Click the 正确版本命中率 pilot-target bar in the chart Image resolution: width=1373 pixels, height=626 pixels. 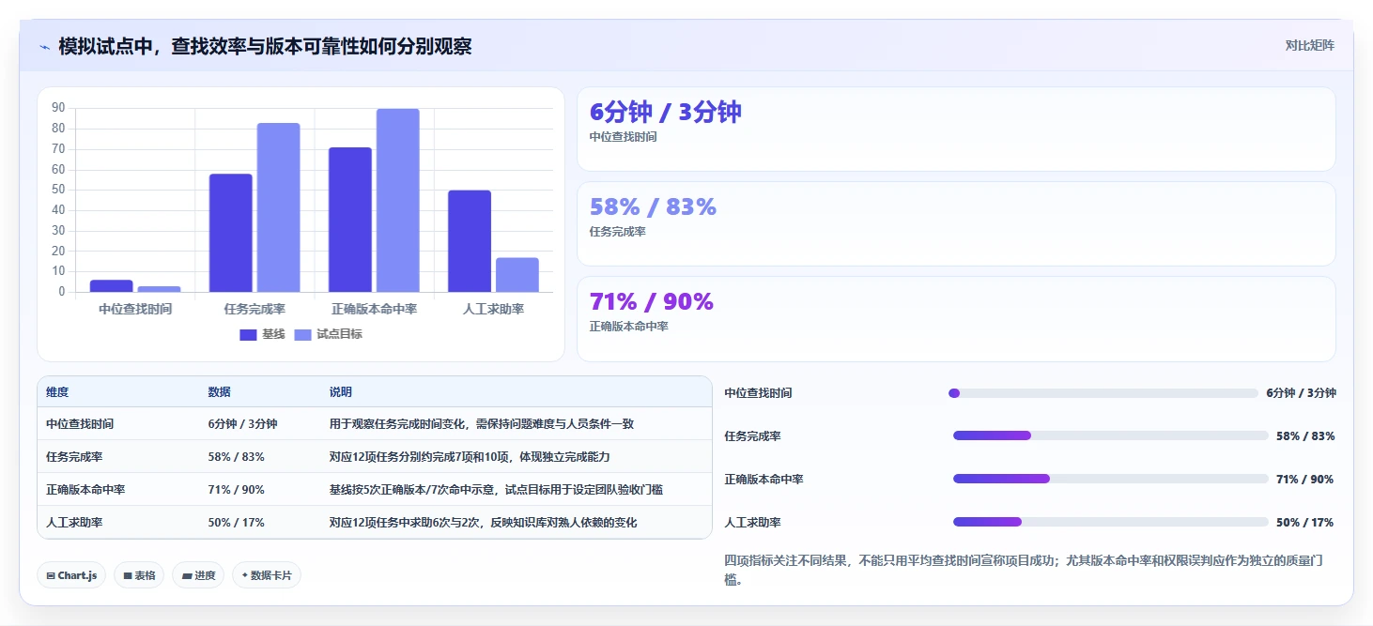pyautogui.click(x=398, y=200)
